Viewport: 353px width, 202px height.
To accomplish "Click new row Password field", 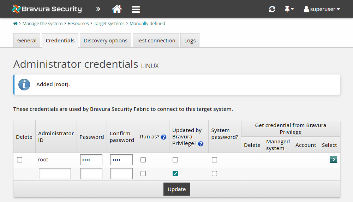I will tap(91, 174).
